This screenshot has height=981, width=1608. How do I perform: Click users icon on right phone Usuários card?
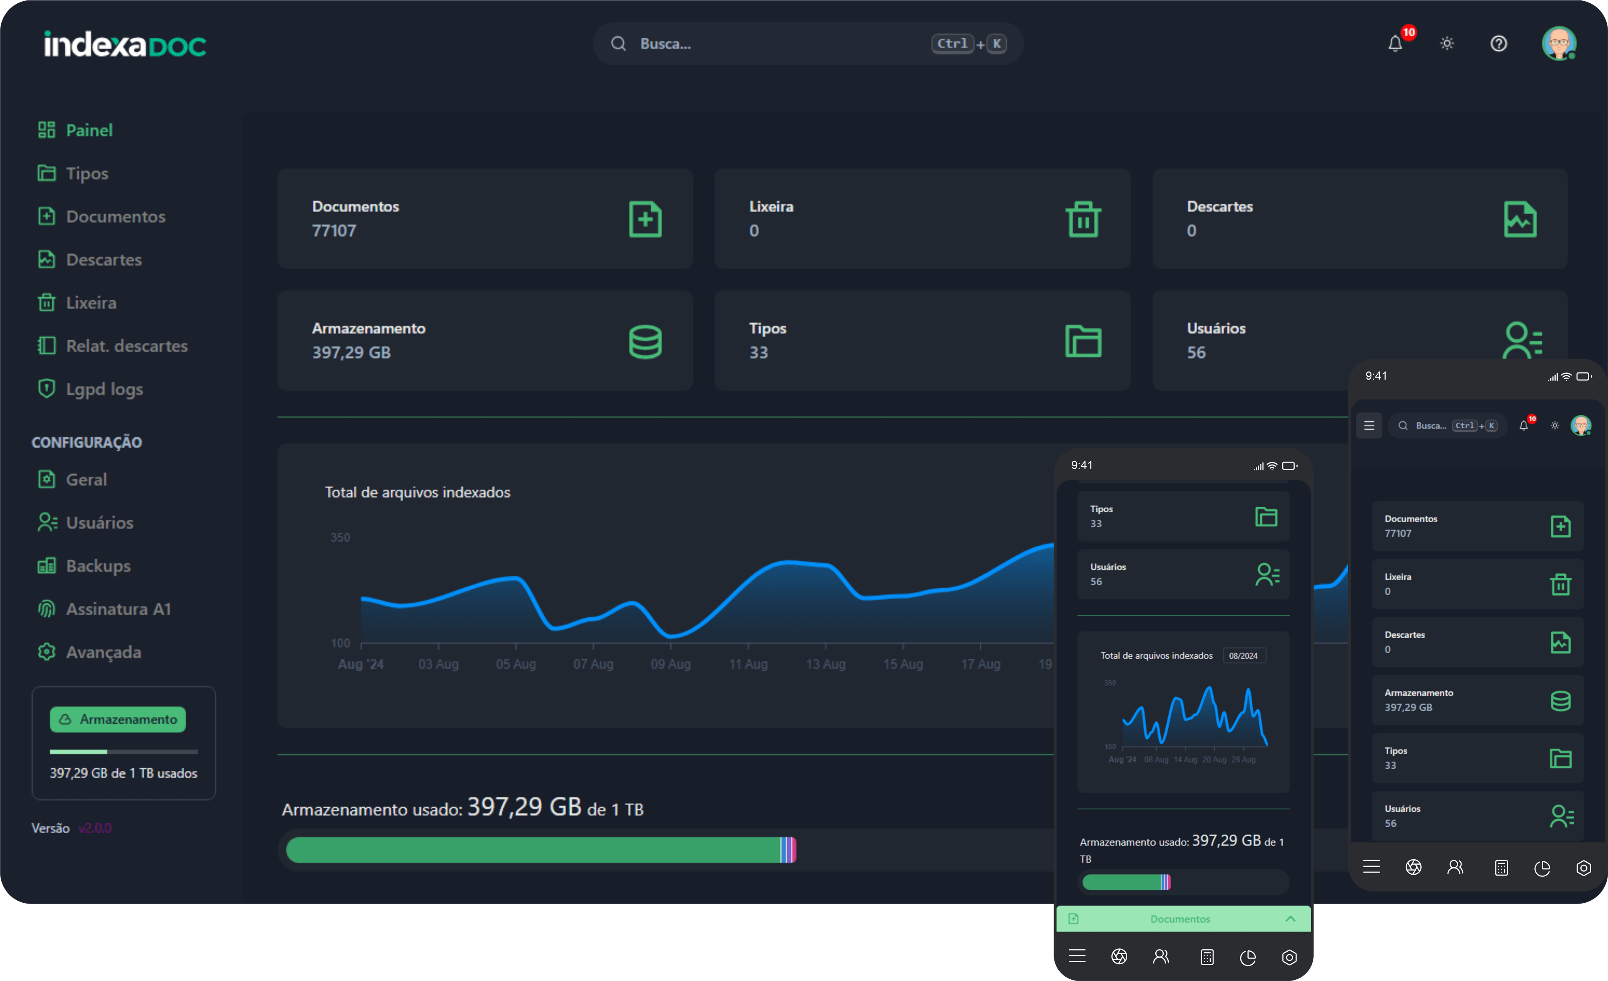(x=1562, y=816)
